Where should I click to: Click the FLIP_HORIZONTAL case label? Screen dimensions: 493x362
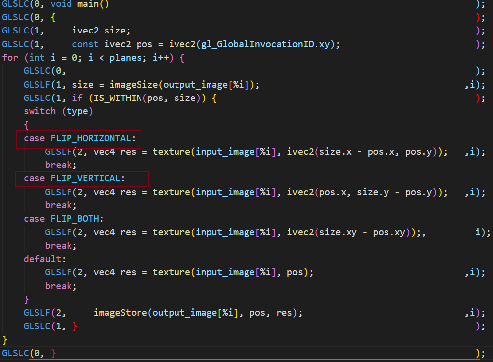[x=90, y=138]
